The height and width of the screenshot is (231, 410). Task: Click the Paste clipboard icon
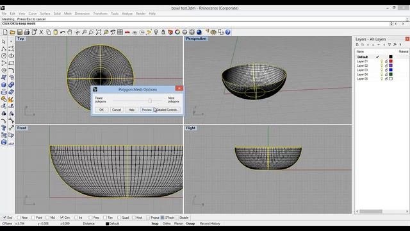point(56,32)
